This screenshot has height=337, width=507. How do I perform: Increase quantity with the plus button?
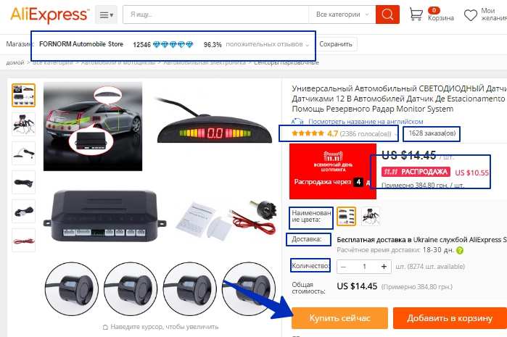pyautogui.click(x=384, y=267)
